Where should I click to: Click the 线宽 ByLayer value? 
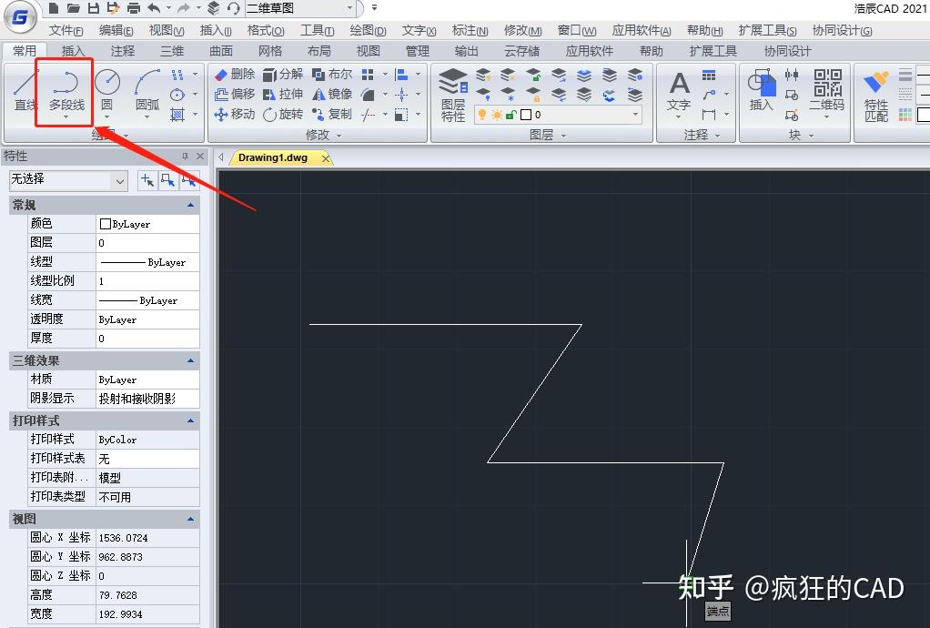pos(147,300)
